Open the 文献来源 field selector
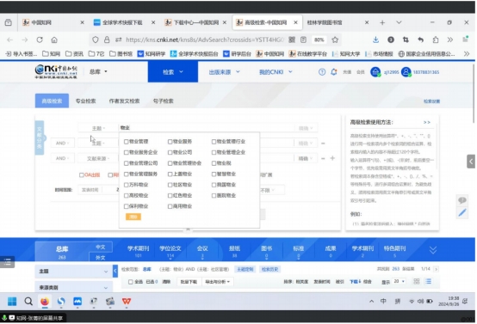 point(98,158)
